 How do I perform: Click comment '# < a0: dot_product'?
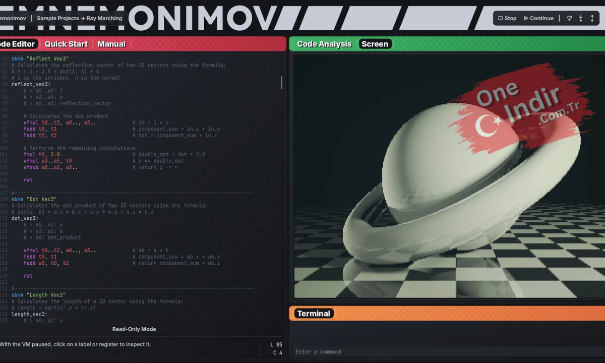pos(52,237)
